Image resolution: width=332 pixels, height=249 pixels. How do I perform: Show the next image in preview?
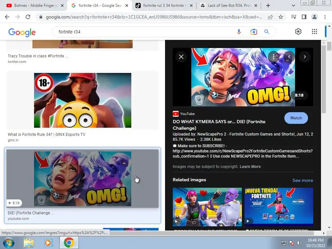[305, 57]
